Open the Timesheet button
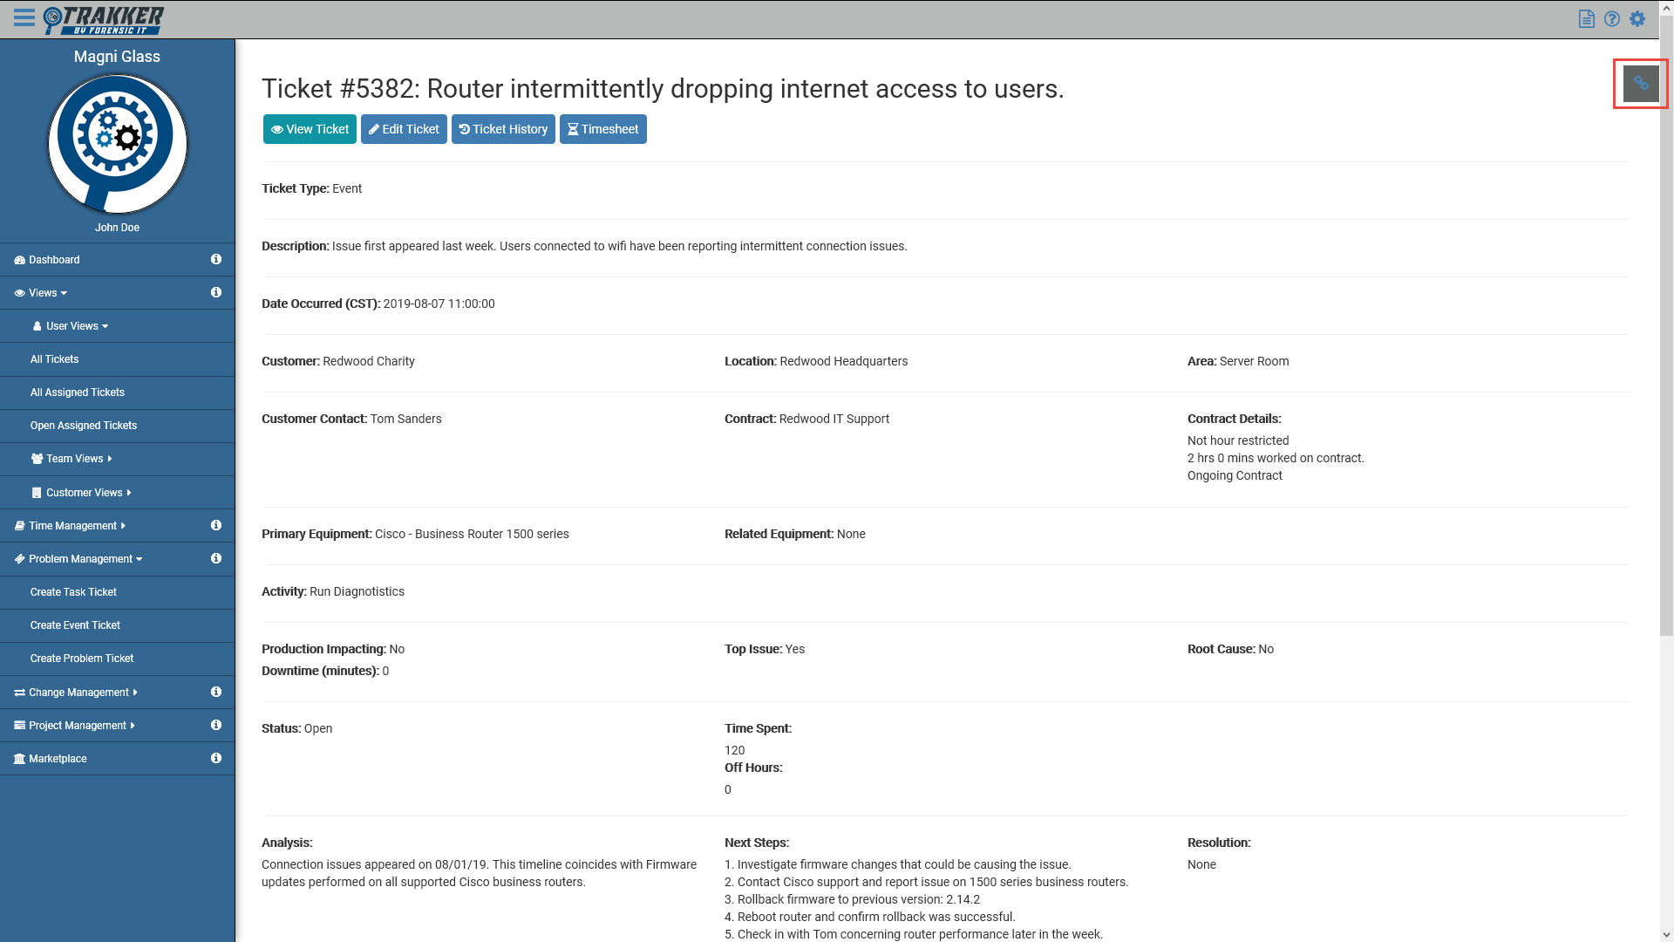 point(603,129)
